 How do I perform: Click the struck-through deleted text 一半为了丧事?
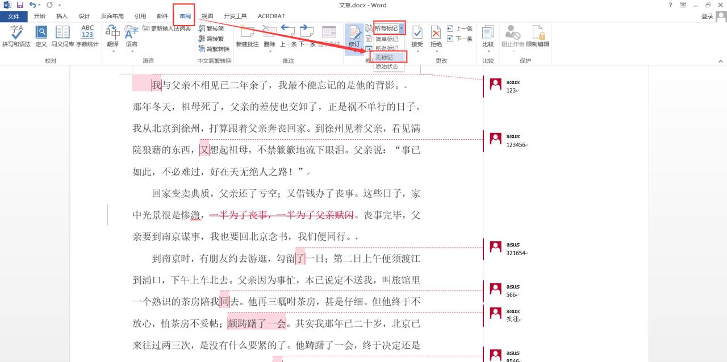239,215
